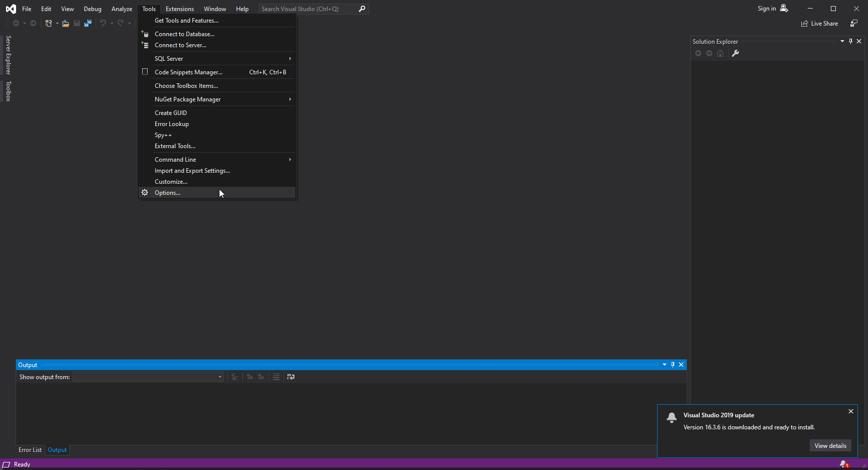The width and height of the screenshot is (868, 470).
Task: Select External Tools menu item
Action: (217, 146)
